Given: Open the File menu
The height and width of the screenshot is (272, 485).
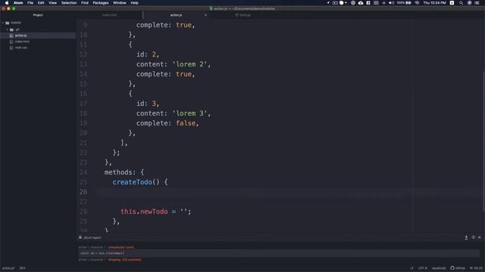Looking at the screenshot, I should 30,3.
